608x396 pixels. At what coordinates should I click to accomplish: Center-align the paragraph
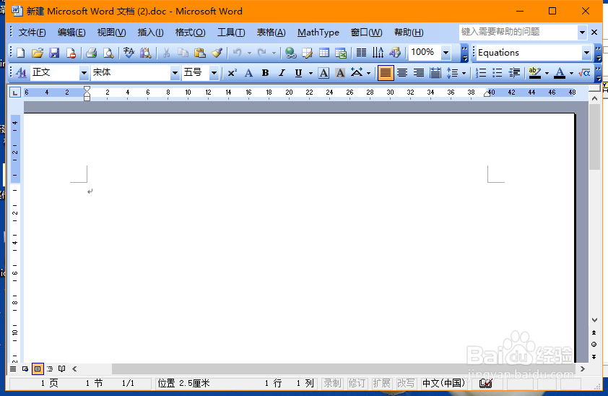tap(402, 73)
